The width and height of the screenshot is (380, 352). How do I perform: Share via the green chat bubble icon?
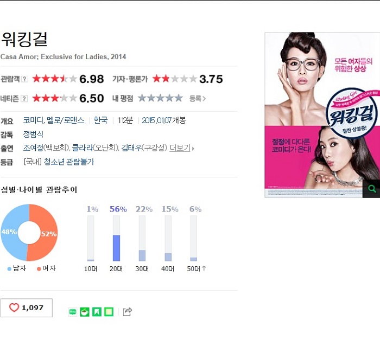tap(73, 312)
